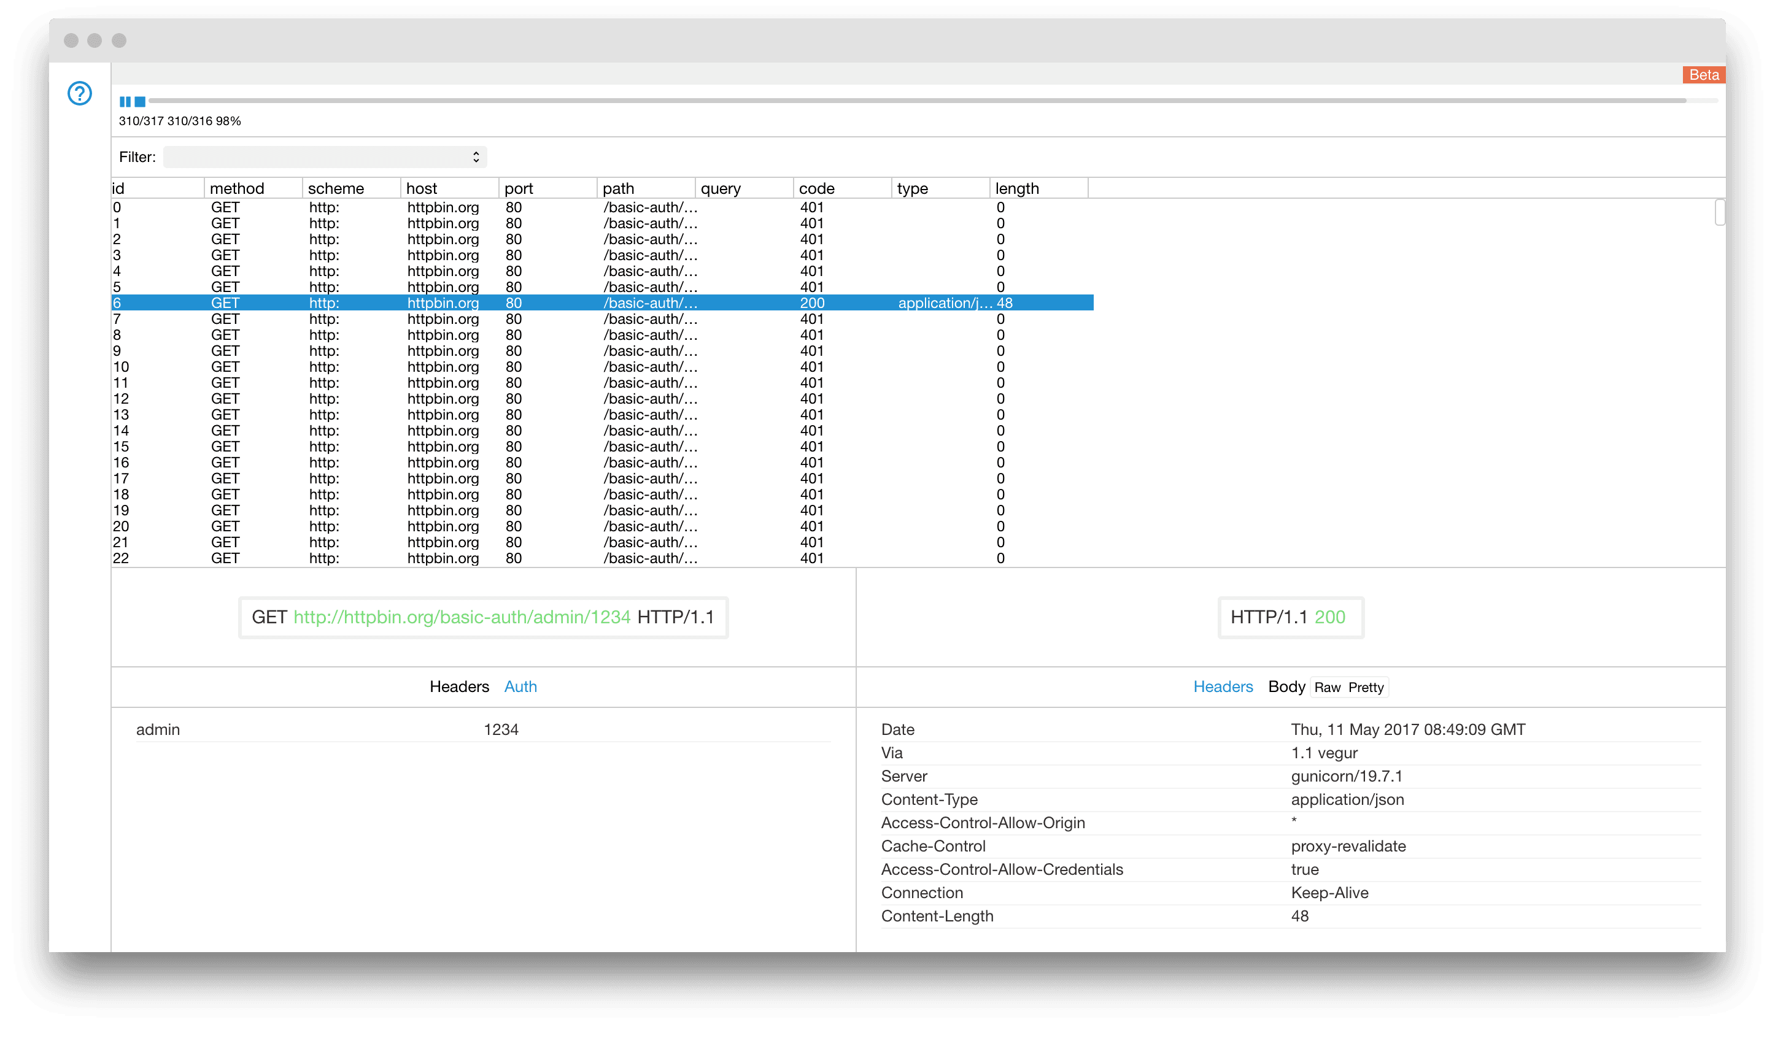
Task: Select request row with id 3
Action: click(x=602, y=255)
